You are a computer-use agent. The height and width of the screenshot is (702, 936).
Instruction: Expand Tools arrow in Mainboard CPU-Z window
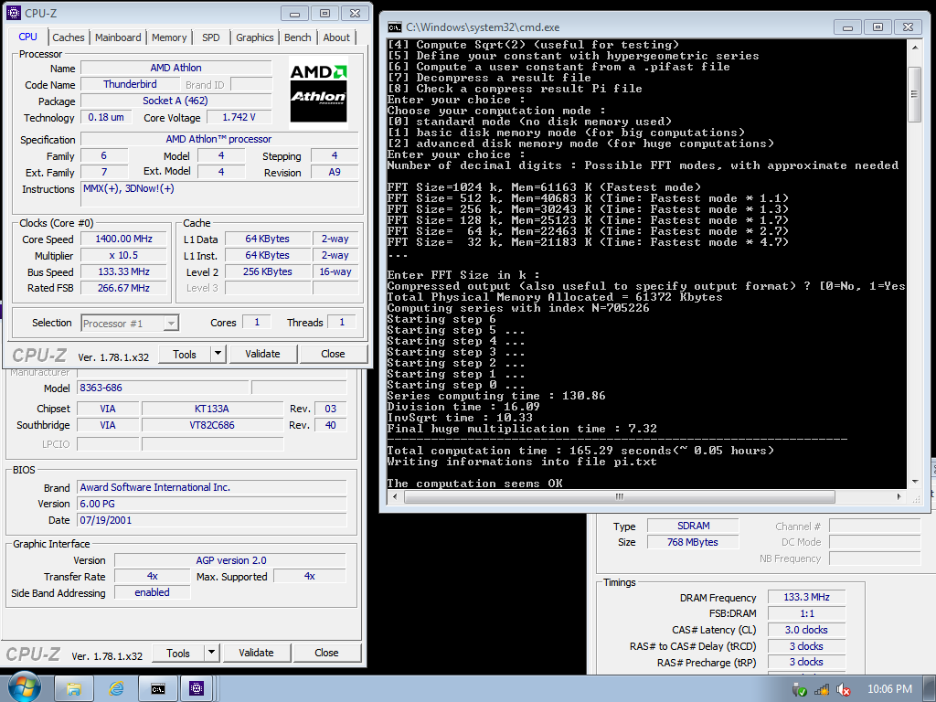[x=211, y=653]
